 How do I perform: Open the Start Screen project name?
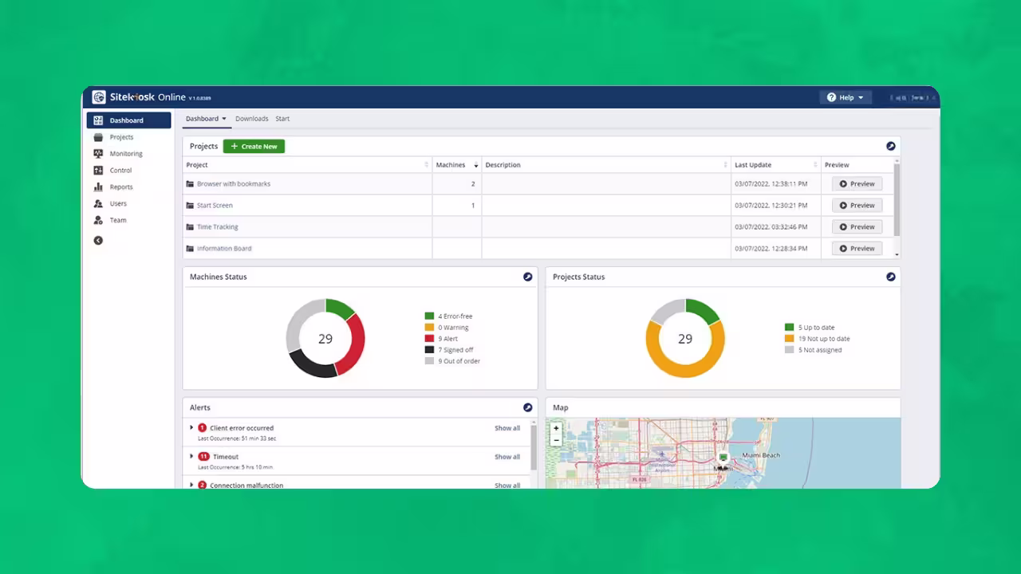pyautogui.click(x=215, y=206)
